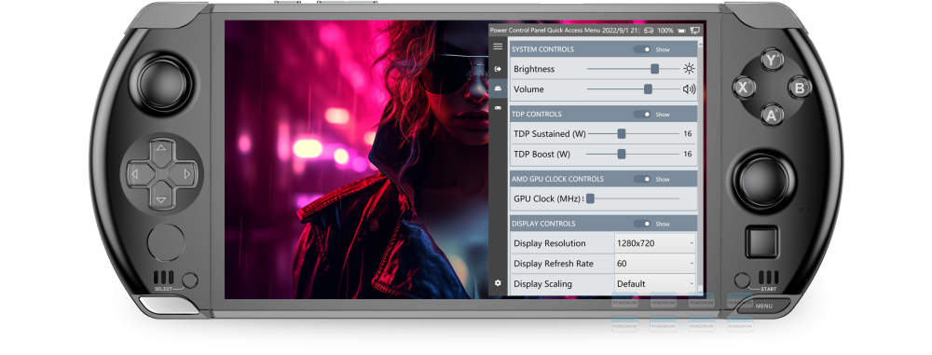Click the TDP Sustained (W) slider handle
This screenshot has width=932, height=355.
point(621,134)
